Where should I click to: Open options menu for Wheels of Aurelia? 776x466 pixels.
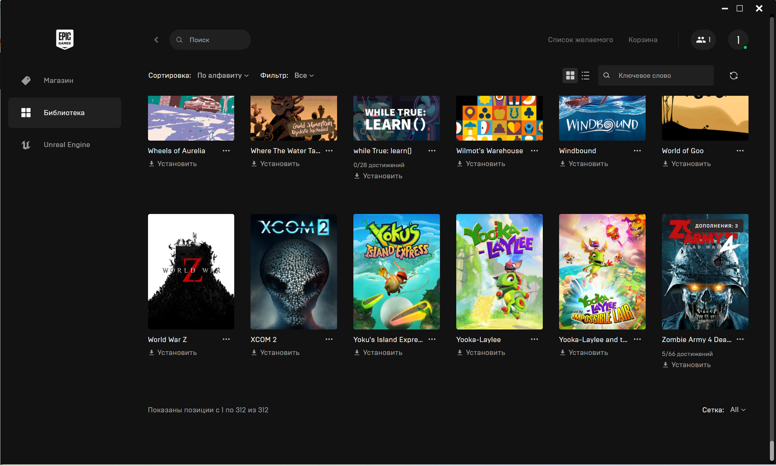click(x=226, y=151)
